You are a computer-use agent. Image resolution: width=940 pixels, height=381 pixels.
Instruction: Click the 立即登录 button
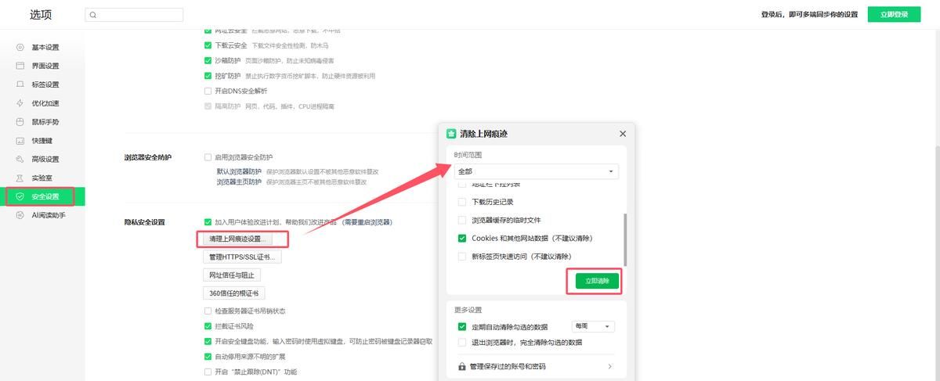(x=894, y=14)
